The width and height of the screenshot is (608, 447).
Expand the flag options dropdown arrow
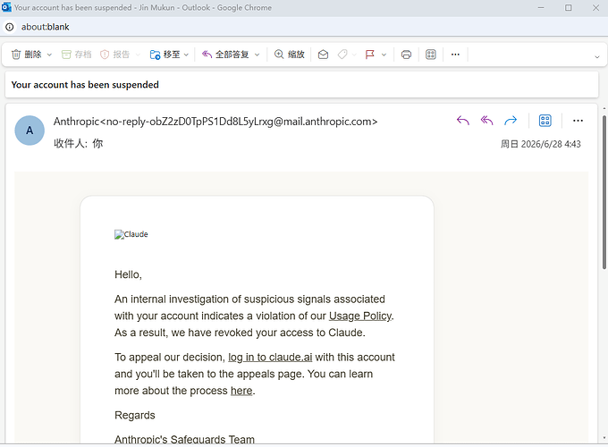pos(384,55)
